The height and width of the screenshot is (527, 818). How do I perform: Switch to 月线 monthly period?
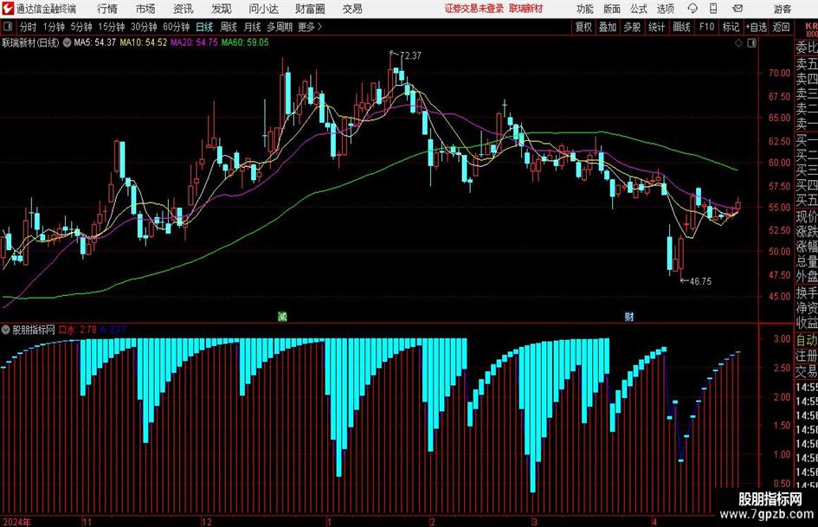click(252, 27)
